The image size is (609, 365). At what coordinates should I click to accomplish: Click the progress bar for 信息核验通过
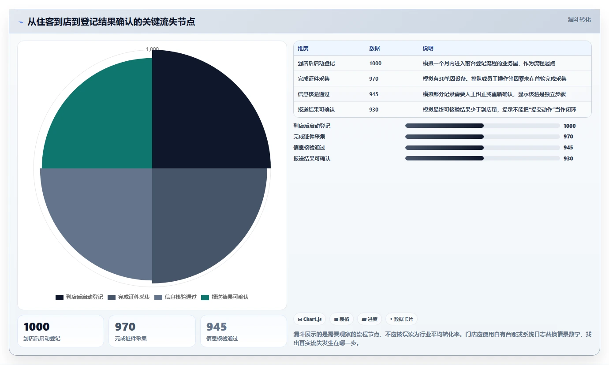(x=482, y=148)
